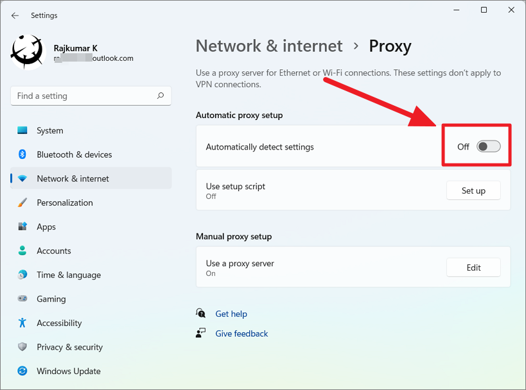Open Personalization settings

[x=91, y=203]
